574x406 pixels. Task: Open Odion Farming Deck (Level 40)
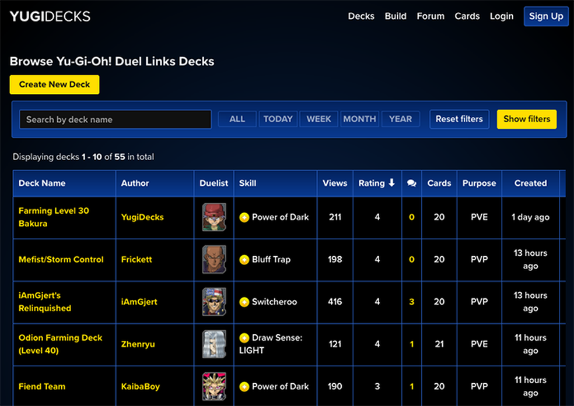tap(61, 344)
